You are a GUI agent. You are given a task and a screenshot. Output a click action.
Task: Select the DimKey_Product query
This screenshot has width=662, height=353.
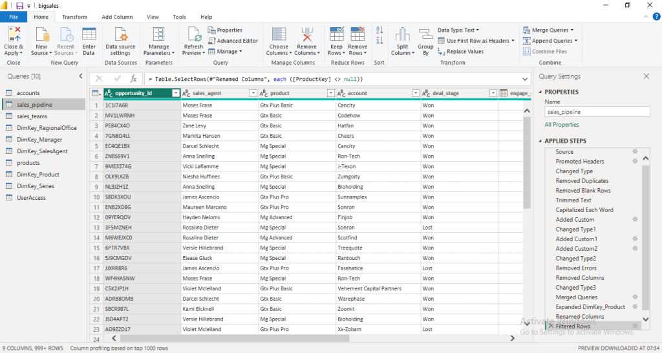tap(38, 175)
